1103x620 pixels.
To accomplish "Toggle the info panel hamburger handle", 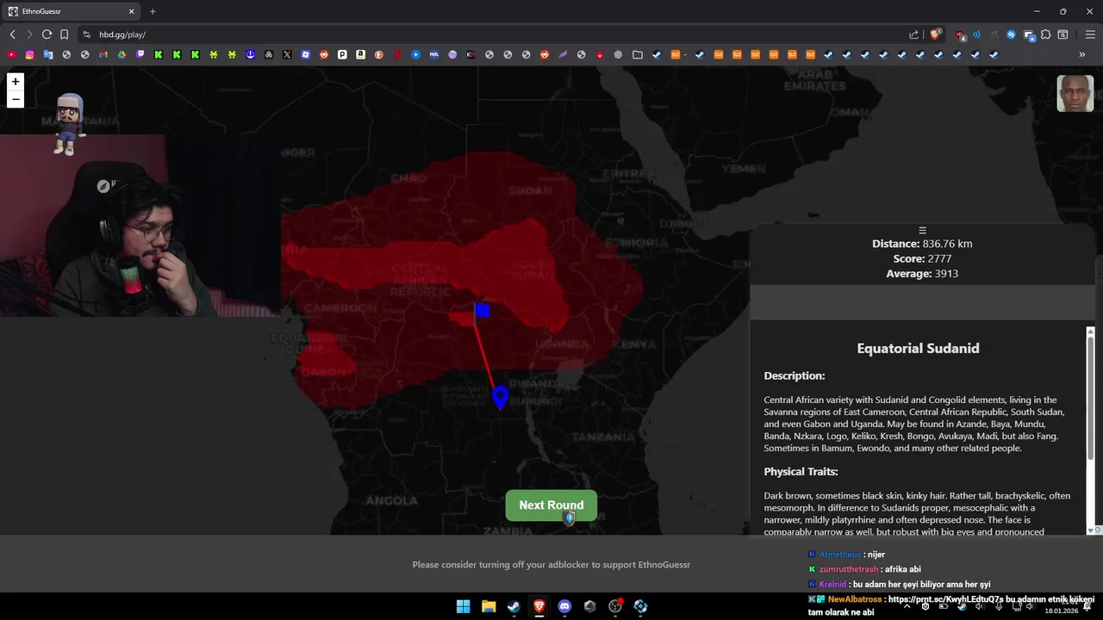I will click(x=922, y=231).
